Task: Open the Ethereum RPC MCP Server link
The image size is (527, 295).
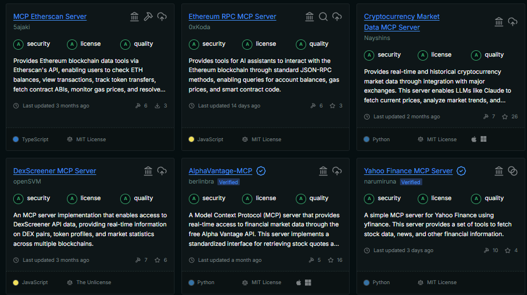Action: 232,17
